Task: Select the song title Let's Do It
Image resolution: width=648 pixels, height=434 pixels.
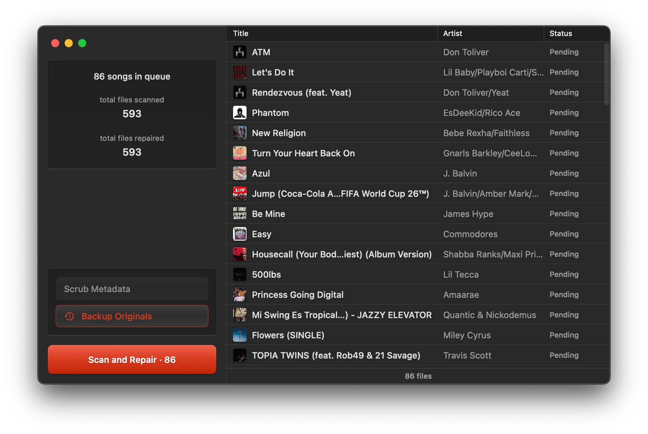Action: (273, 72)
